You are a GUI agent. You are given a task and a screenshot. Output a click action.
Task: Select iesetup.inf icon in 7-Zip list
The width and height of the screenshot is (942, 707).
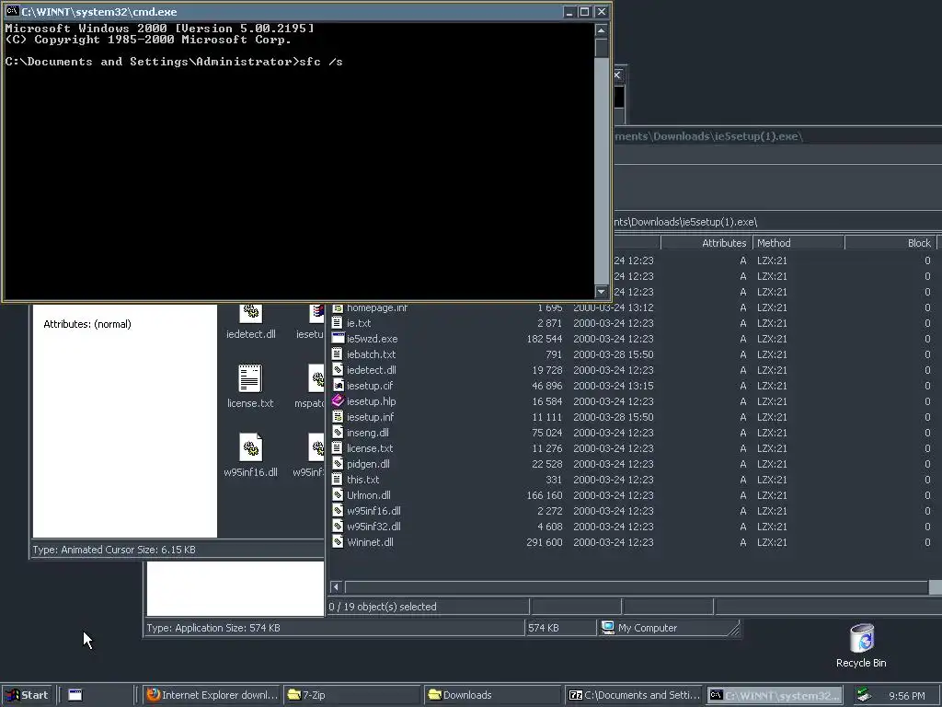[338, 417]
